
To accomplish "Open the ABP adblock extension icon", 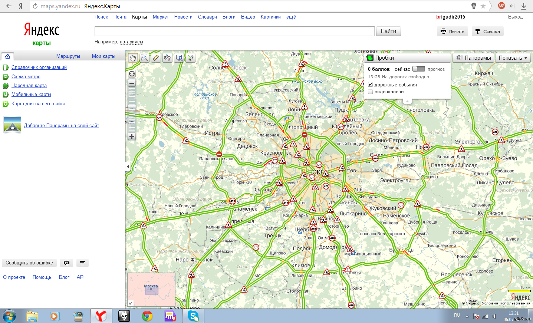I will click(x=501, y=6).
